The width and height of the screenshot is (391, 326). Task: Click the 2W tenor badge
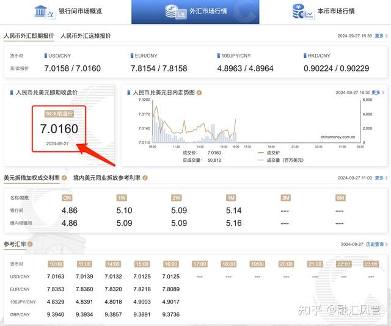(x=177, y=198)
